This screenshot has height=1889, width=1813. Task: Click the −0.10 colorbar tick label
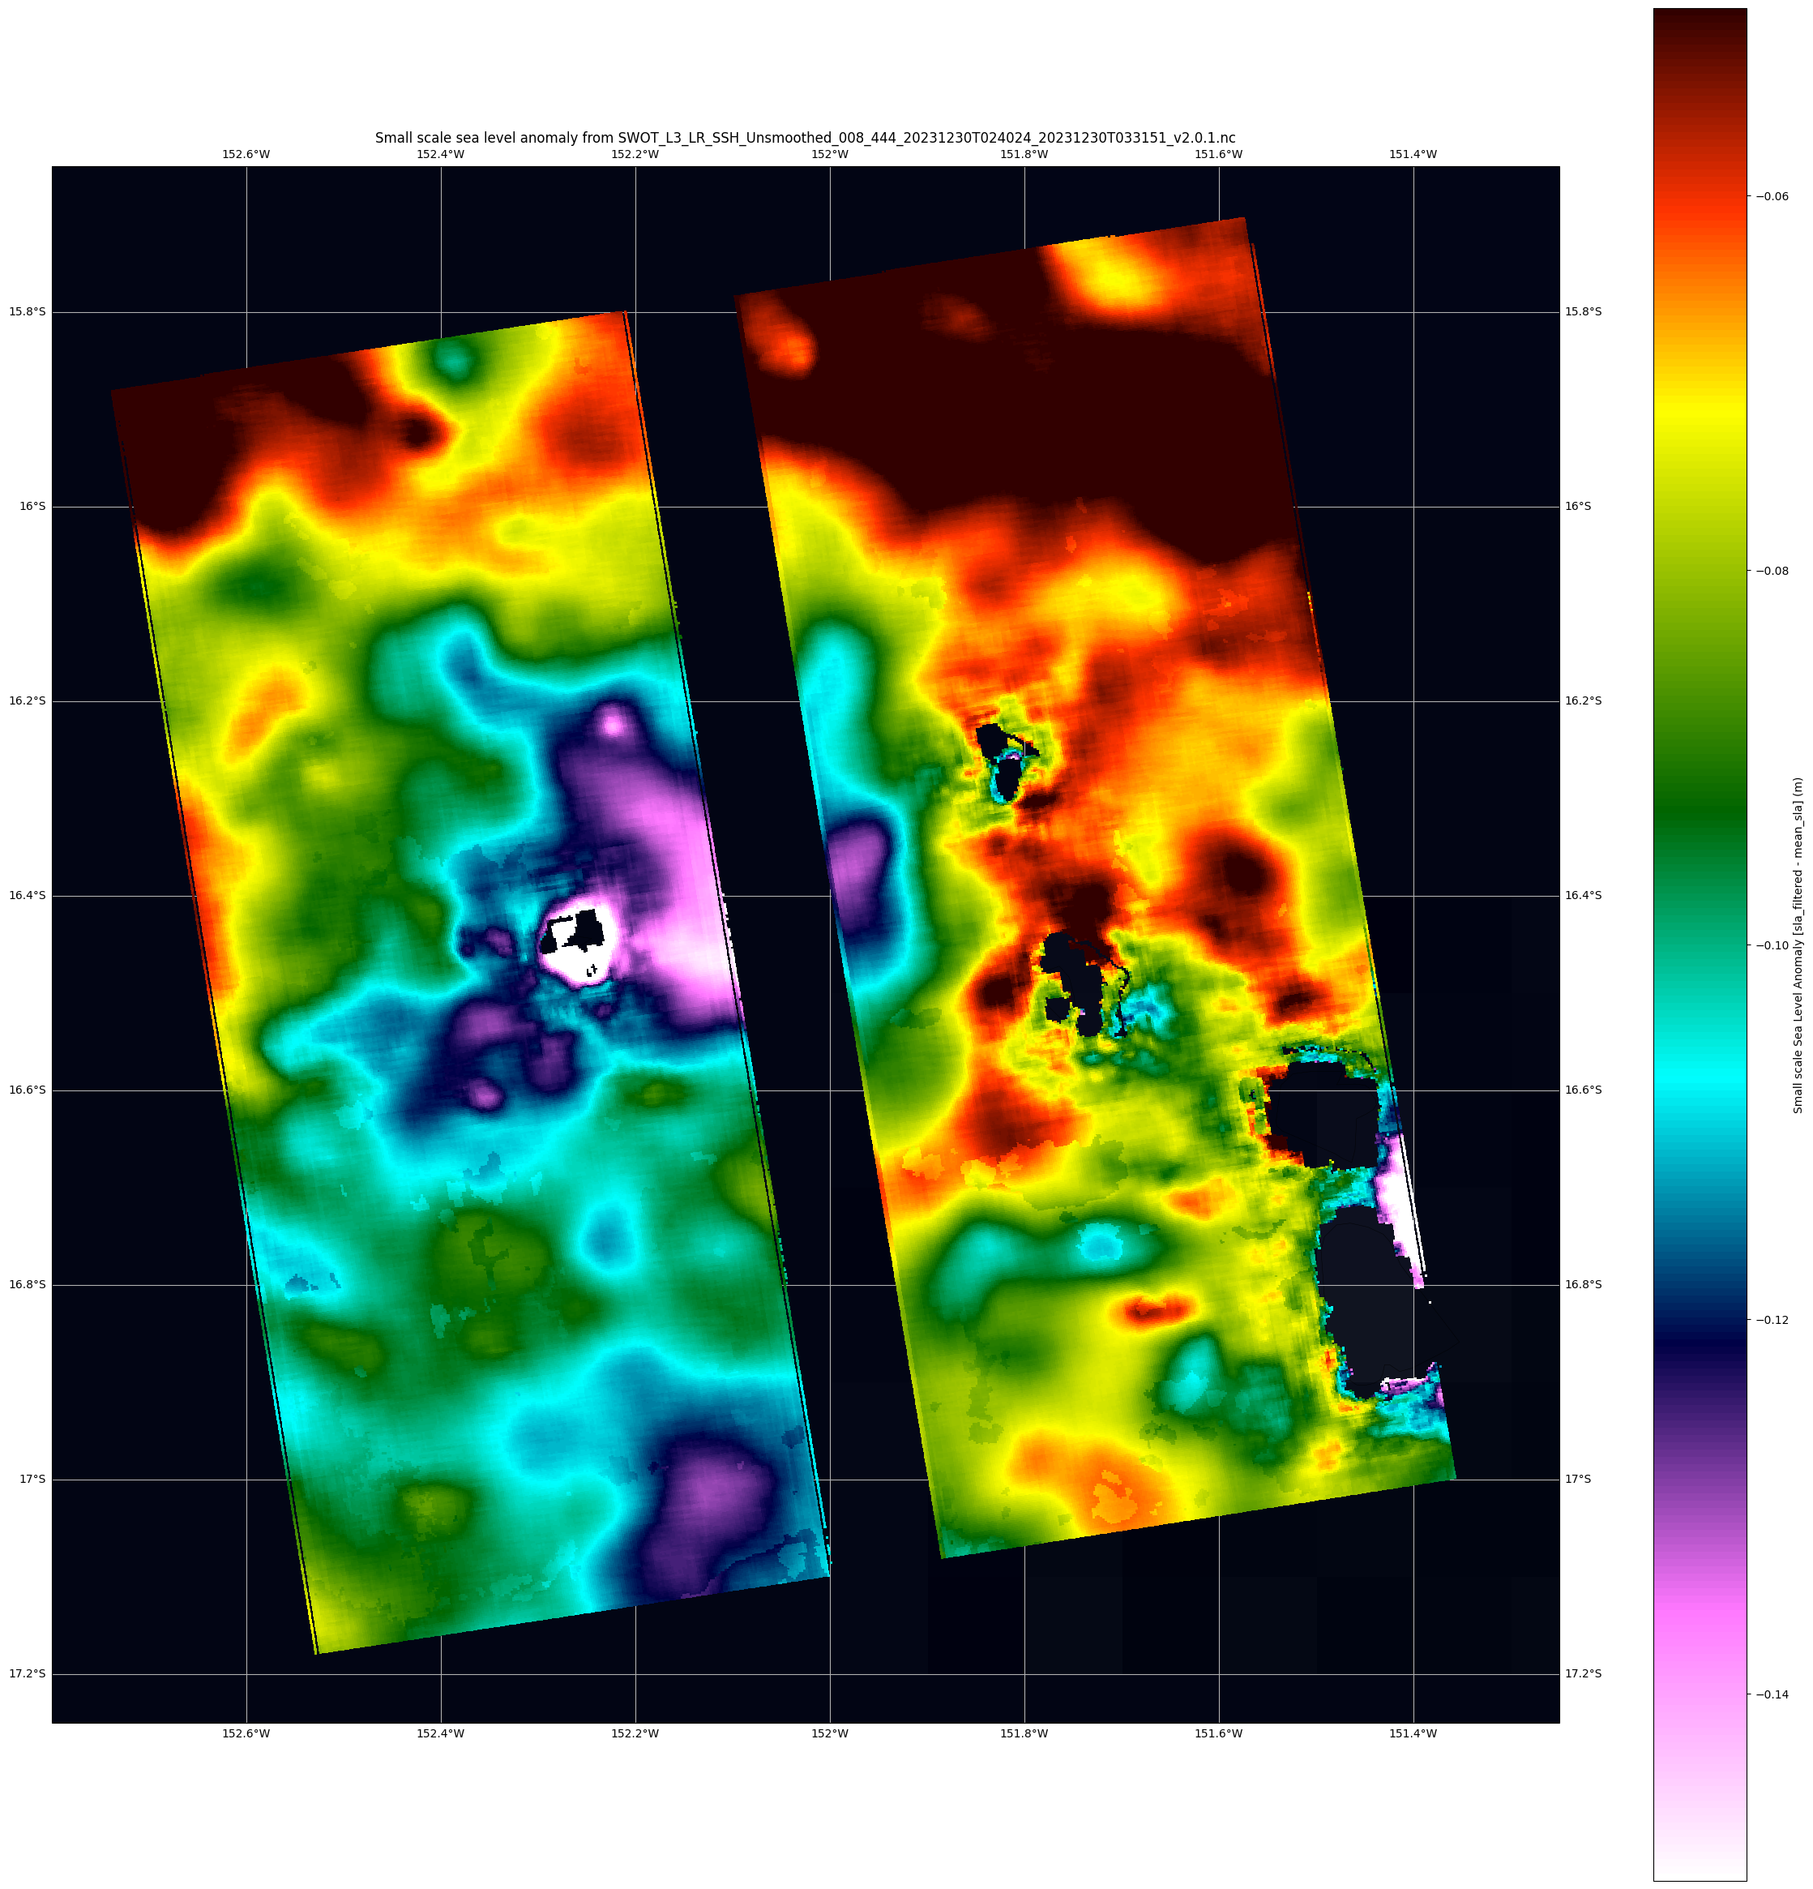(1772, 945)
